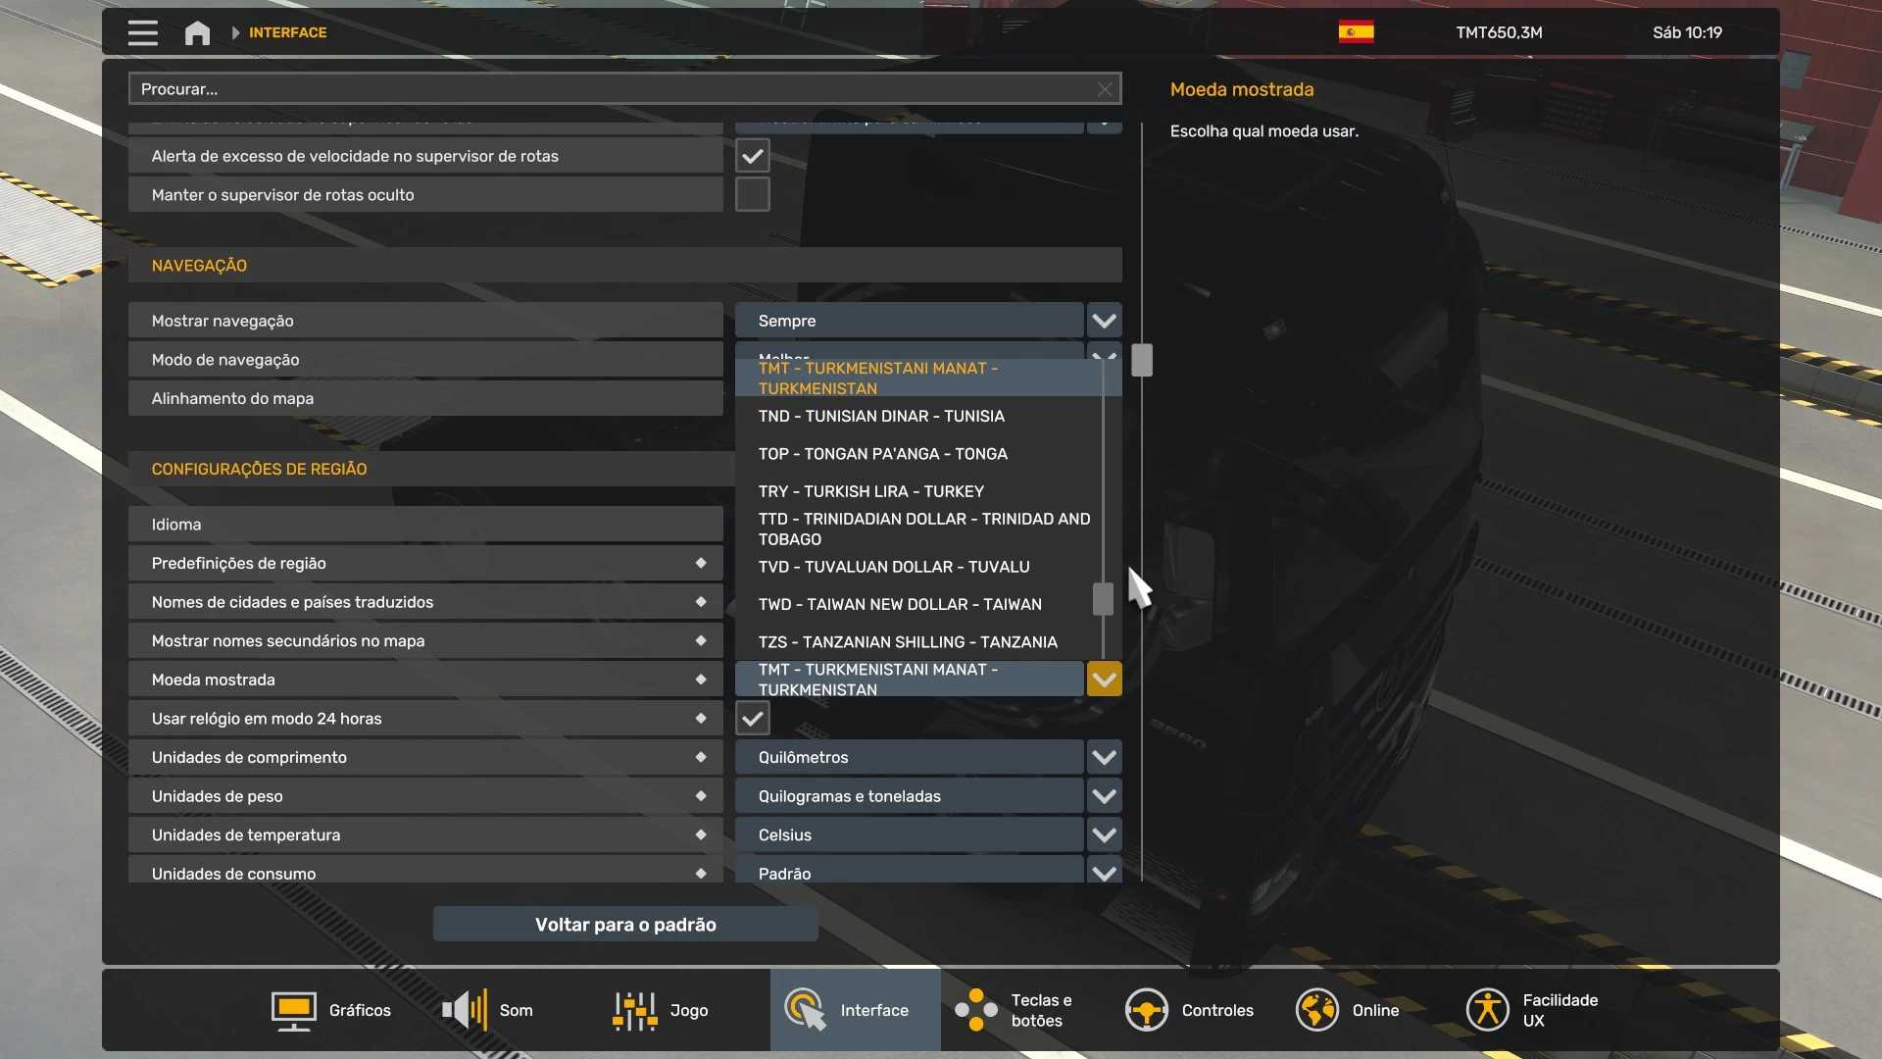Image resolution: width=1882 pixels, height=1059 pixels.
Task: Toggle 24-hour clock mode checkbox
Action: (752, 719)
